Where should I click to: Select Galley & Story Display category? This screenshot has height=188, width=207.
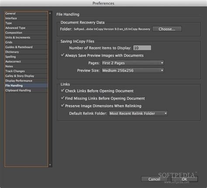click(26, 76)
